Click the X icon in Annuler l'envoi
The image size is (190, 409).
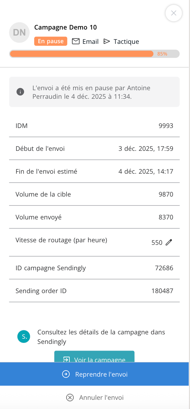(x=70, y=398)
